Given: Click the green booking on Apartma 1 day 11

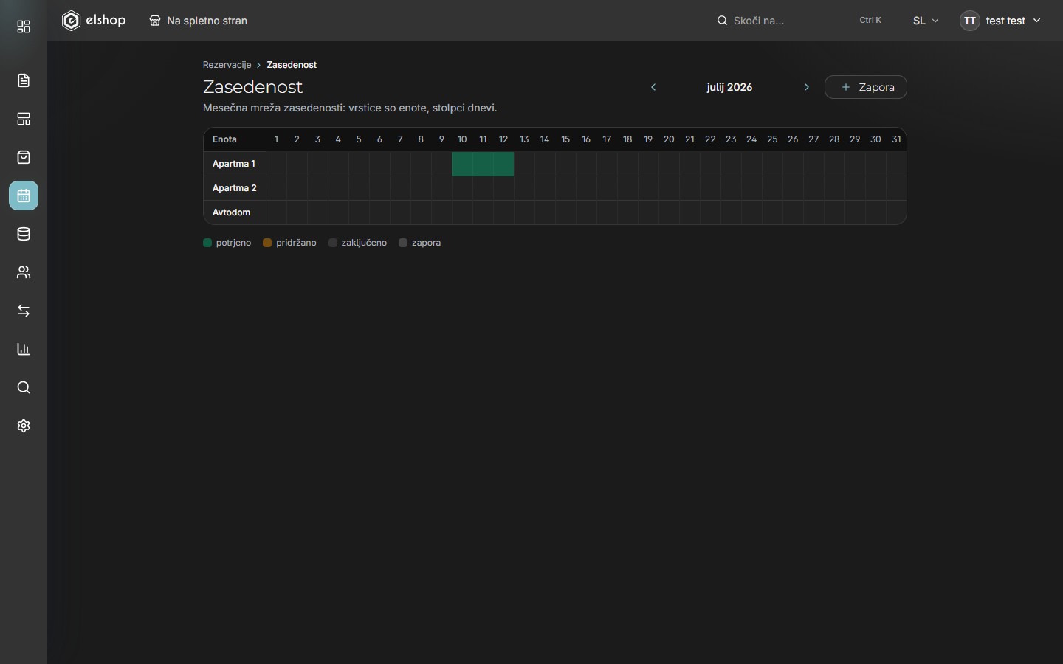Looking at the screenshot, I should tap(483, 164).
